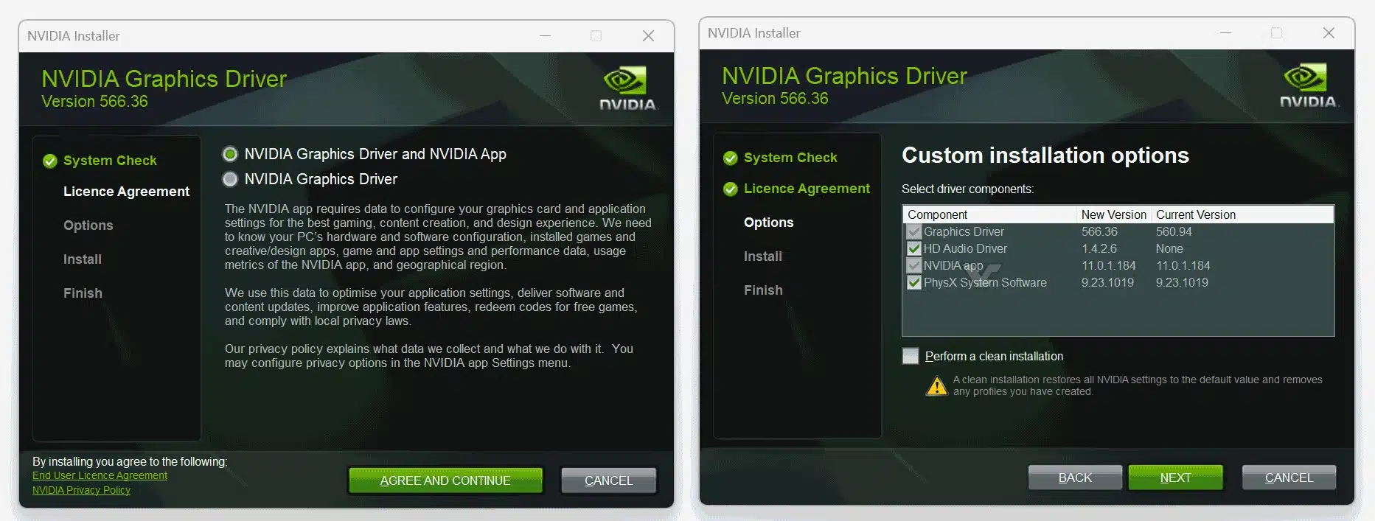The width and height of the screenshot is (1375, 521).
Task: Click the New Version column header
Action: click(1113, 214)
